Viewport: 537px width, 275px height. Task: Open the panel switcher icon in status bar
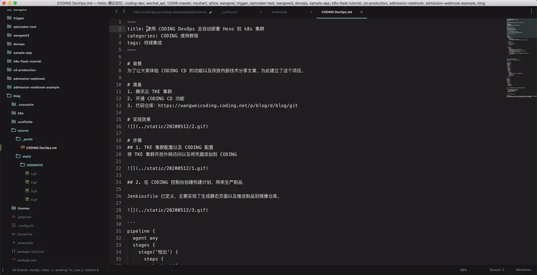click(3, 270)
